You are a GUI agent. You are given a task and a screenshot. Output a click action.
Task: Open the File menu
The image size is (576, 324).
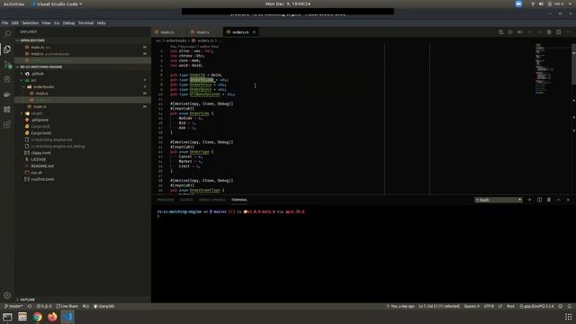4,22
